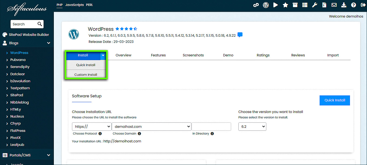367x165 pixels.
Task: Select Serendipity in the Blogs list
Action: coord(20,67)
